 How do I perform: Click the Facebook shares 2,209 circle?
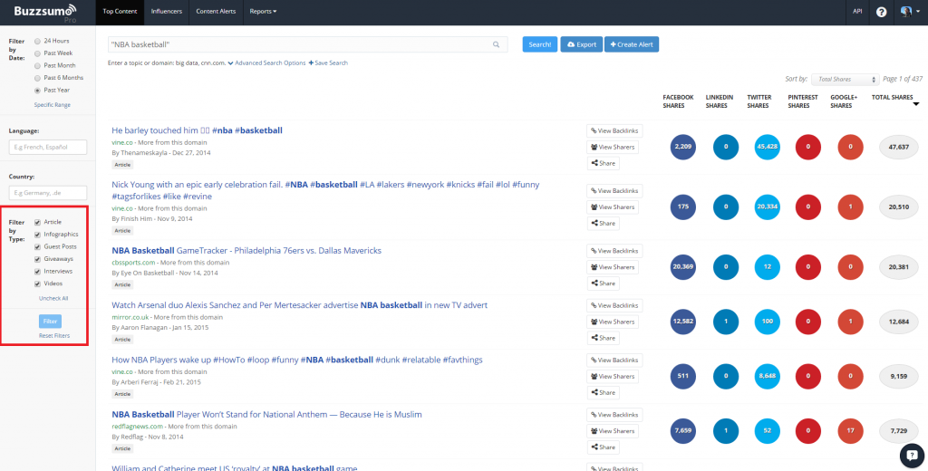click(684, 147)
